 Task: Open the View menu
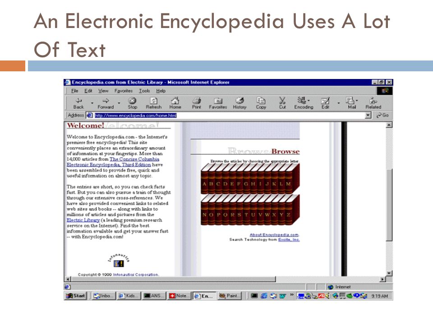(x=103, y=91)
